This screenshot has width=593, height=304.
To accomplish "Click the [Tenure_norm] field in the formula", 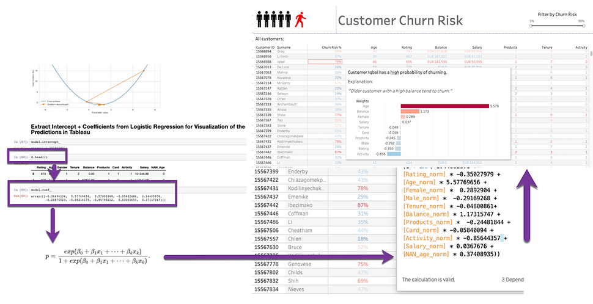I will point(425,206).
